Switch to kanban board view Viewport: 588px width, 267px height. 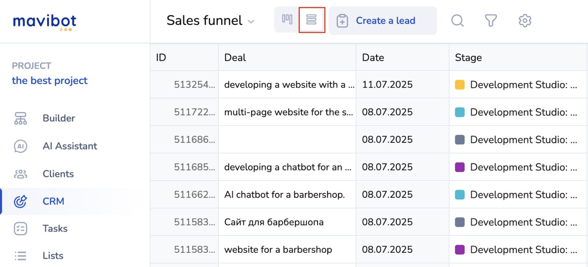pyautogui.click(x=287, y=20)
